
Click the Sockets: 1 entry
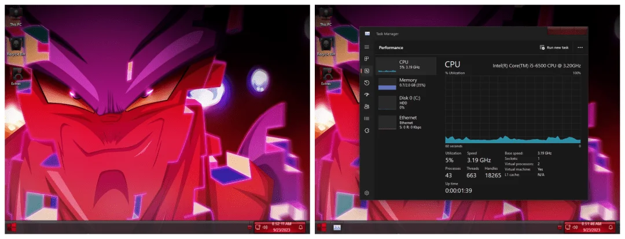point(522,158)
